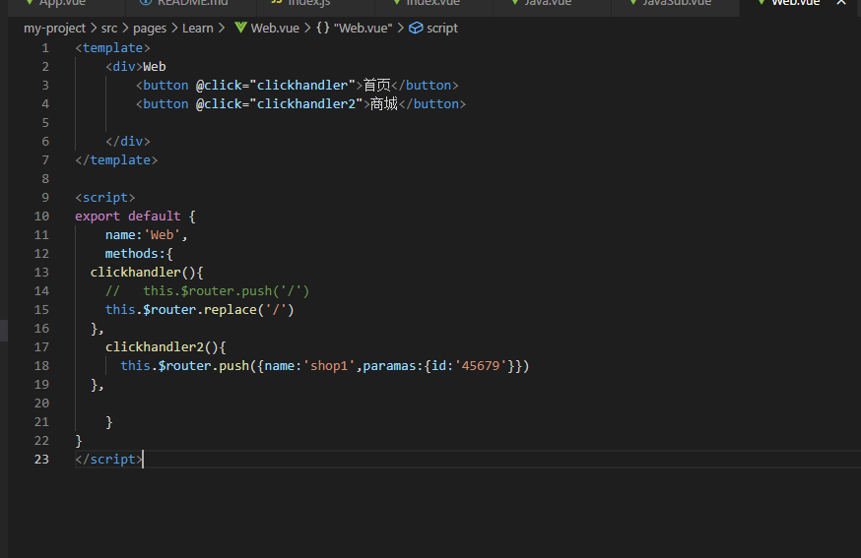Click line number 23 in gutter
861x558 pixels.
(x=41, y=460)
